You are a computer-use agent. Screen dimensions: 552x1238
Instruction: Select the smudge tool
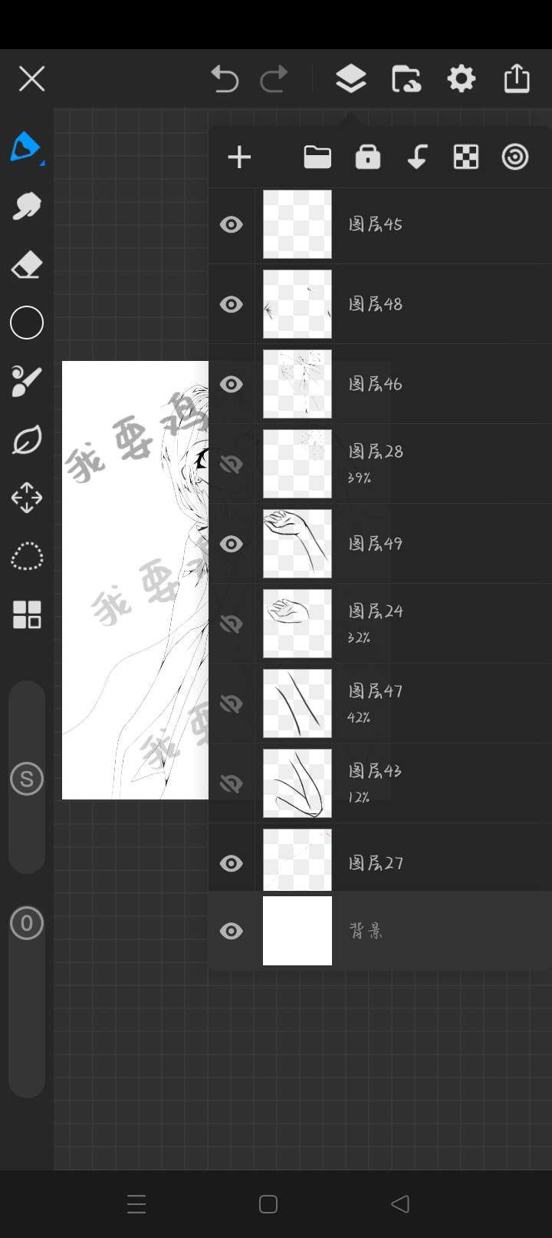pos(26,206)
